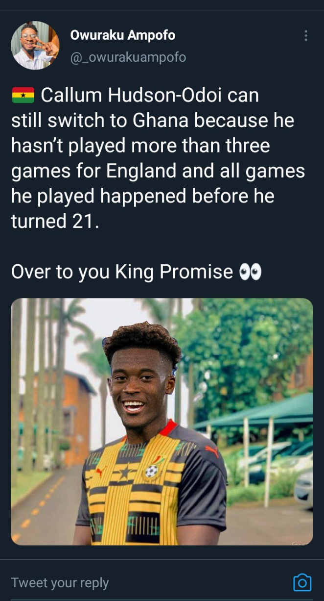Screen dimensions: 324x601
Task: Open the attached photo of the player
Action: tap(162, 422)
